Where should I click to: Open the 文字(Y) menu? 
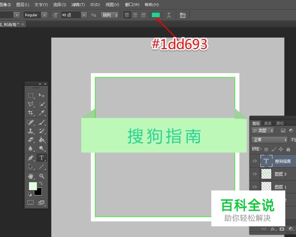pyautogui.click(x=41, y=5)
